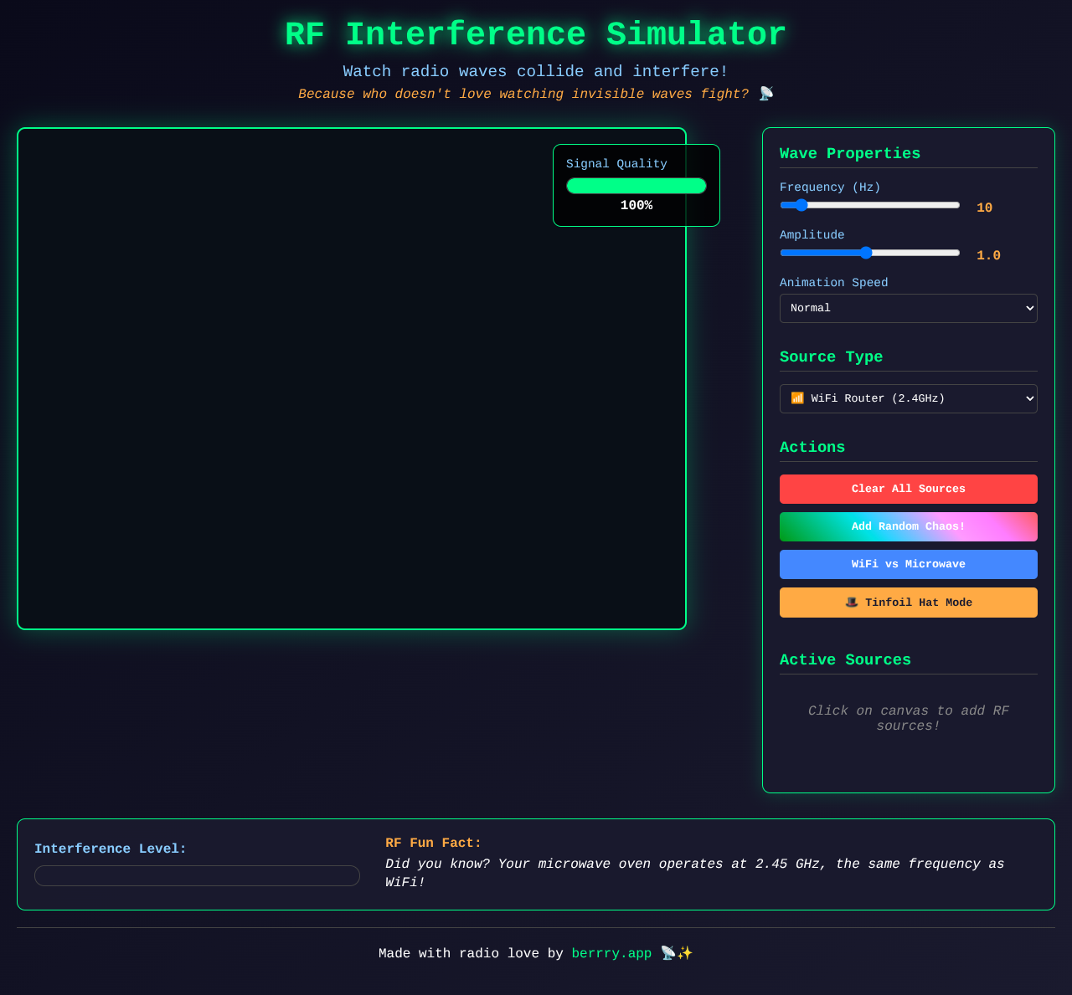Click the WiFi signal icon in Source Type dropdown

(799, 398)
